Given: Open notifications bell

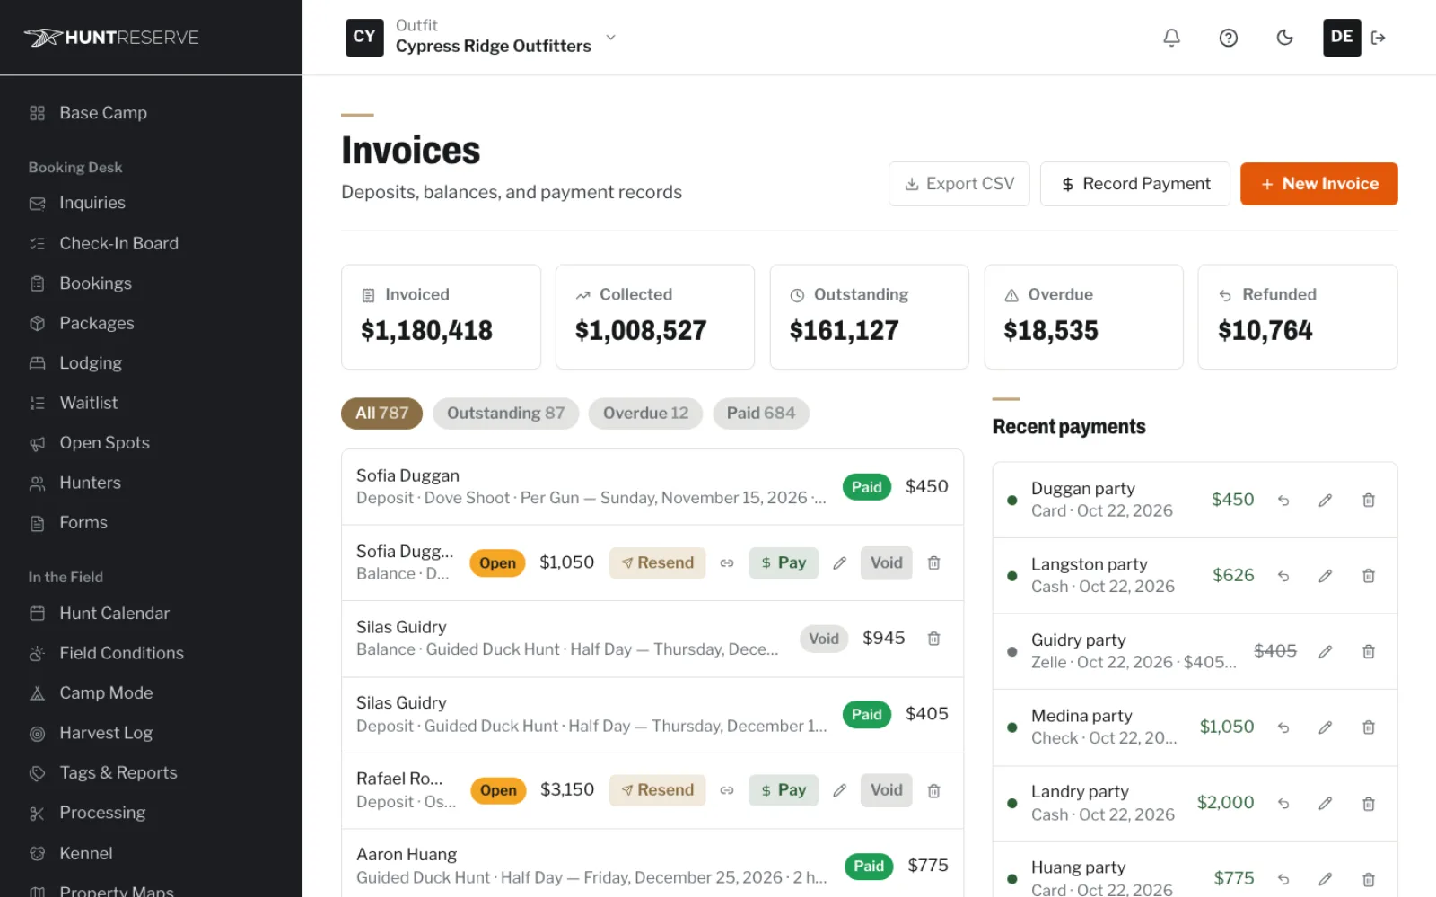Looking at the screenshot, I should coord(1171,38).
